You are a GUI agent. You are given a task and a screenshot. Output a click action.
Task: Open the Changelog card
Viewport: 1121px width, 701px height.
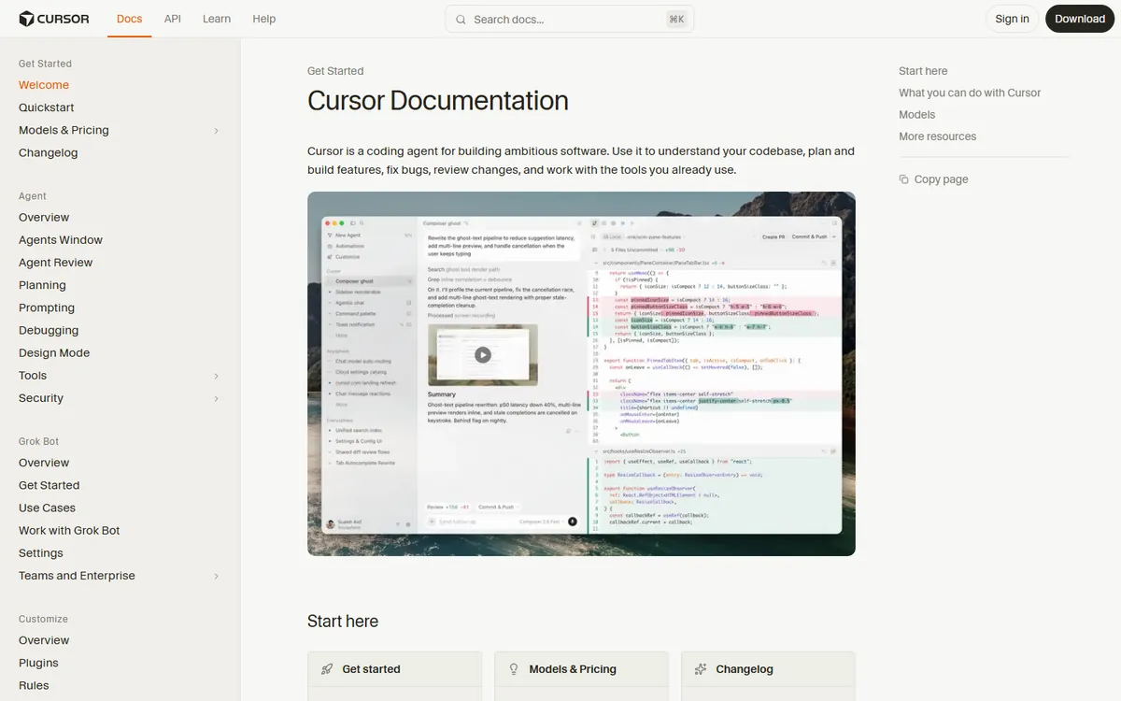(768, 676)
